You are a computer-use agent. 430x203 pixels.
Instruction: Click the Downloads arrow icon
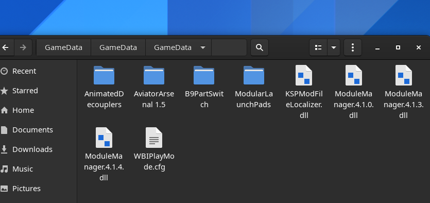pyautogui.click(x=4, y=149)
